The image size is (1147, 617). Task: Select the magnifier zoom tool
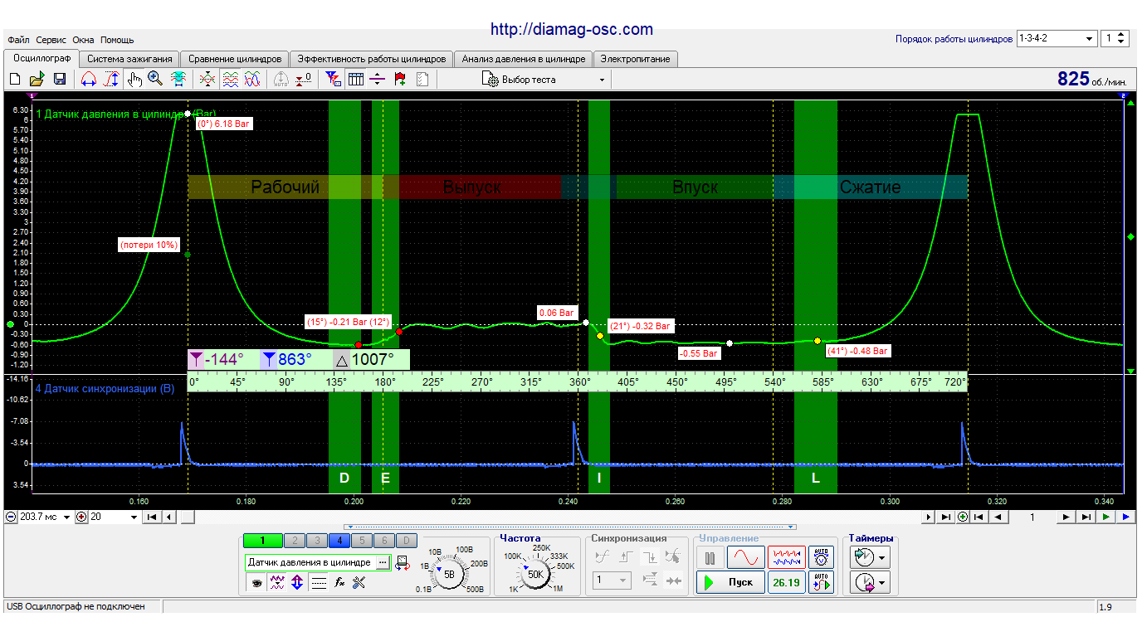pos(155,80)
